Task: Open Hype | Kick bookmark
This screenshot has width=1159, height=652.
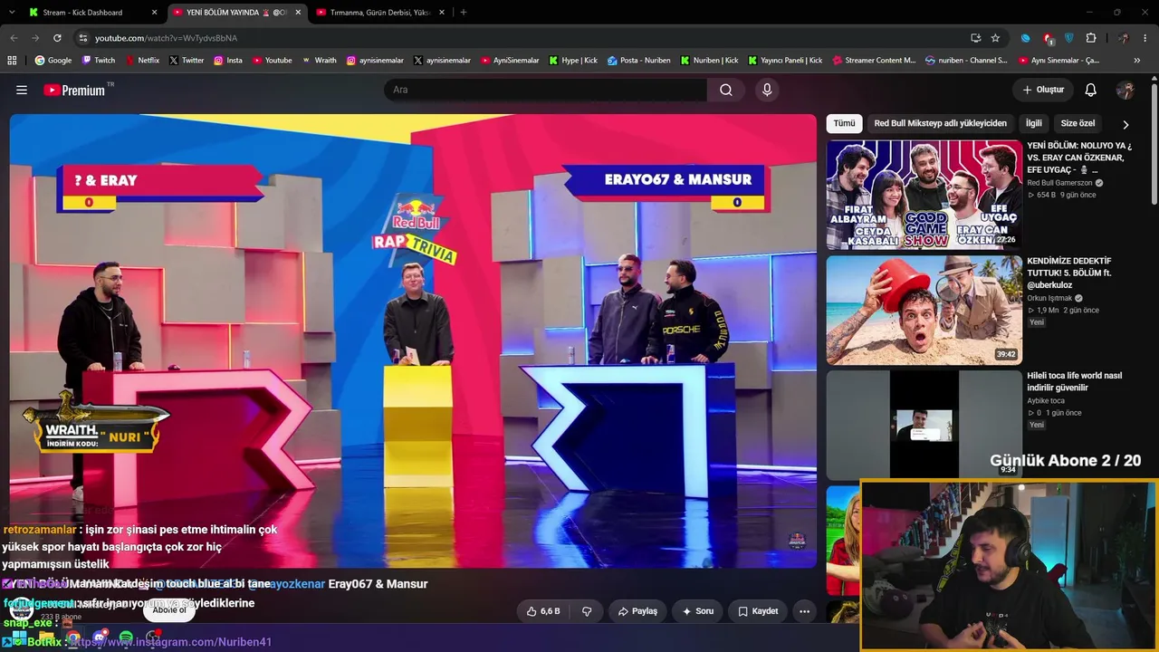Action: tap(573, 61)
